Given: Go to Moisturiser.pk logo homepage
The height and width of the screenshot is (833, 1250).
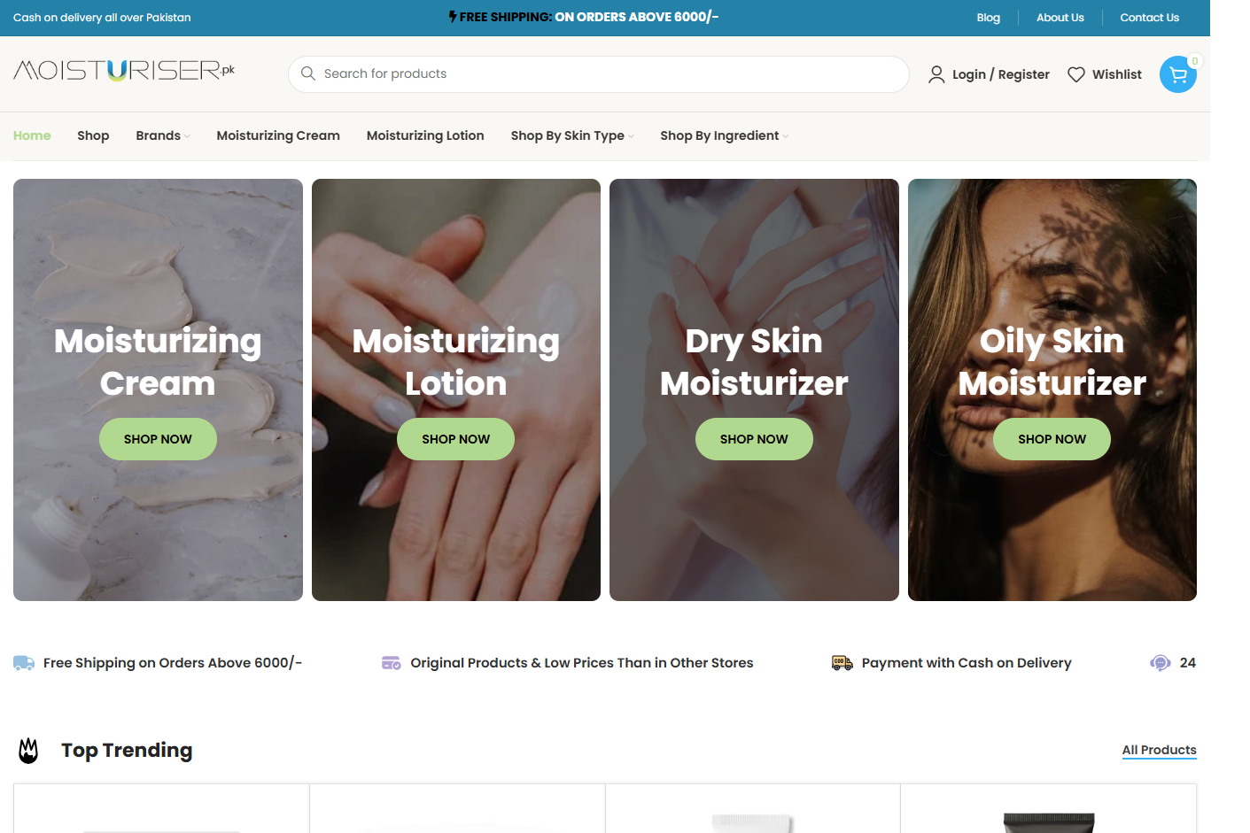Looking at the screenshot, I should 124,70.
